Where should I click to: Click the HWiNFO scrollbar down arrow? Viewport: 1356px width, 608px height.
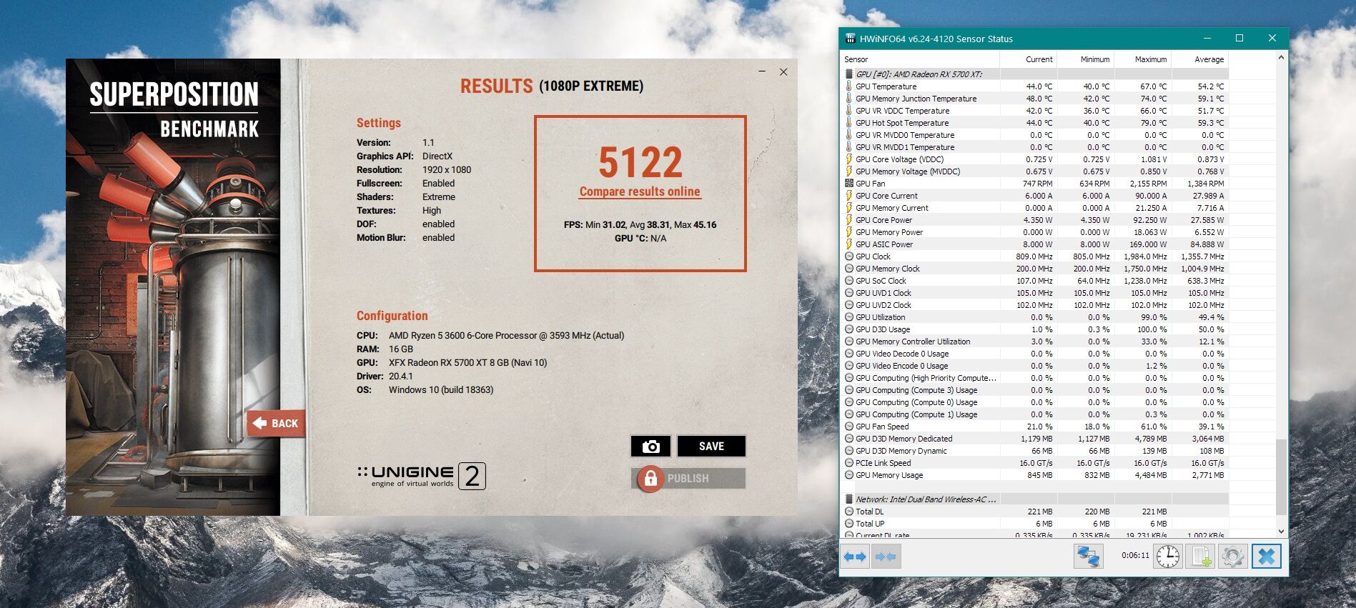coord(1281,532)
